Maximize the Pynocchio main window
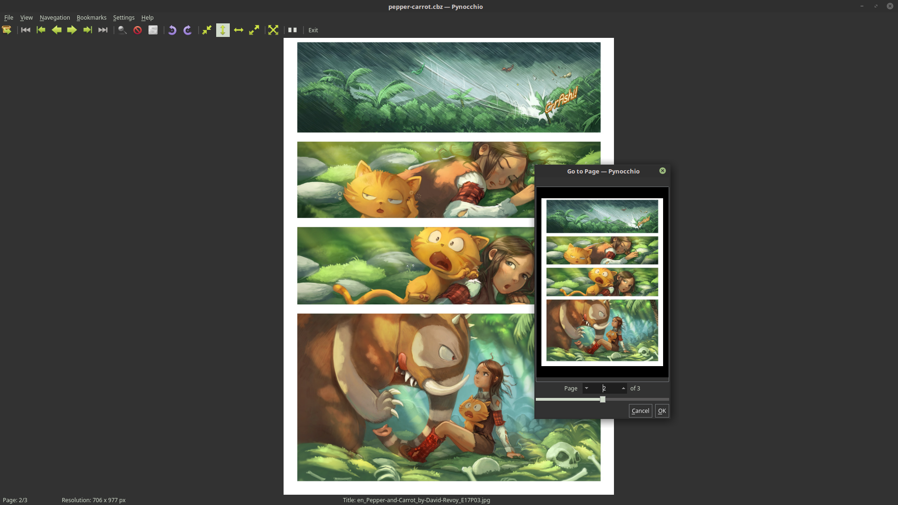 click(x=876, y=6)
